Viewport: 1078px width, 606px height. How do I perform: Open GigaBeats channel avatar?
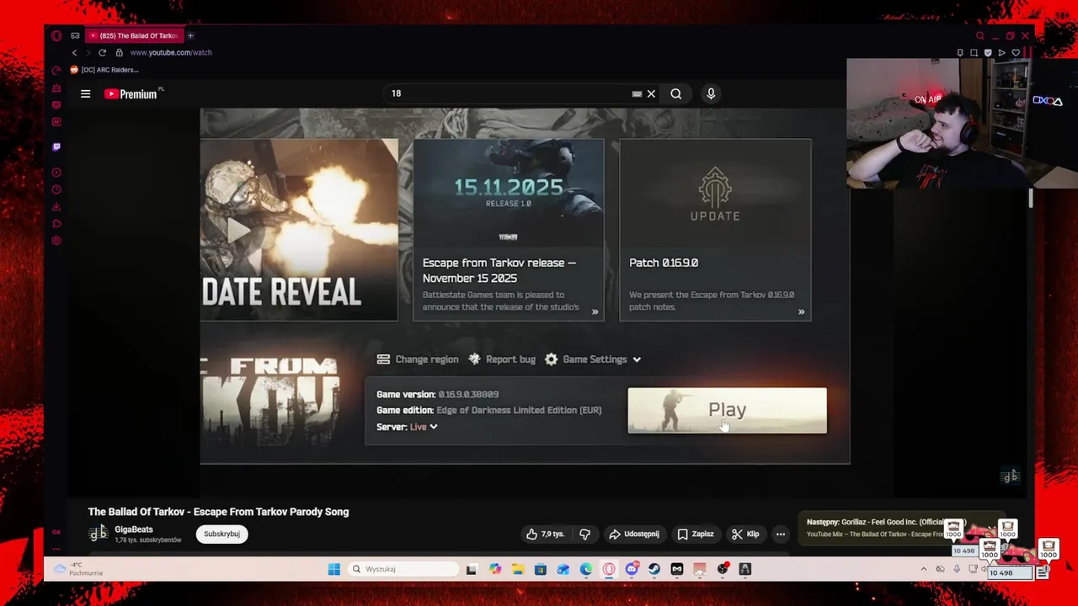99,534
